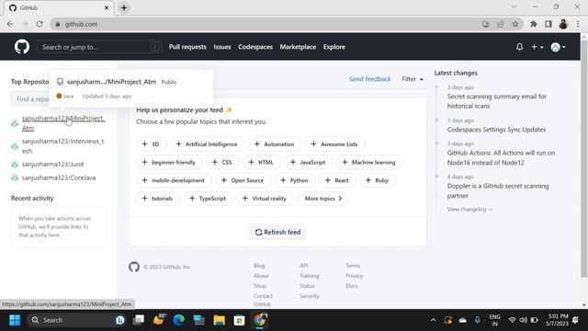Open the Chrome profile avatar

click(563, 24)
